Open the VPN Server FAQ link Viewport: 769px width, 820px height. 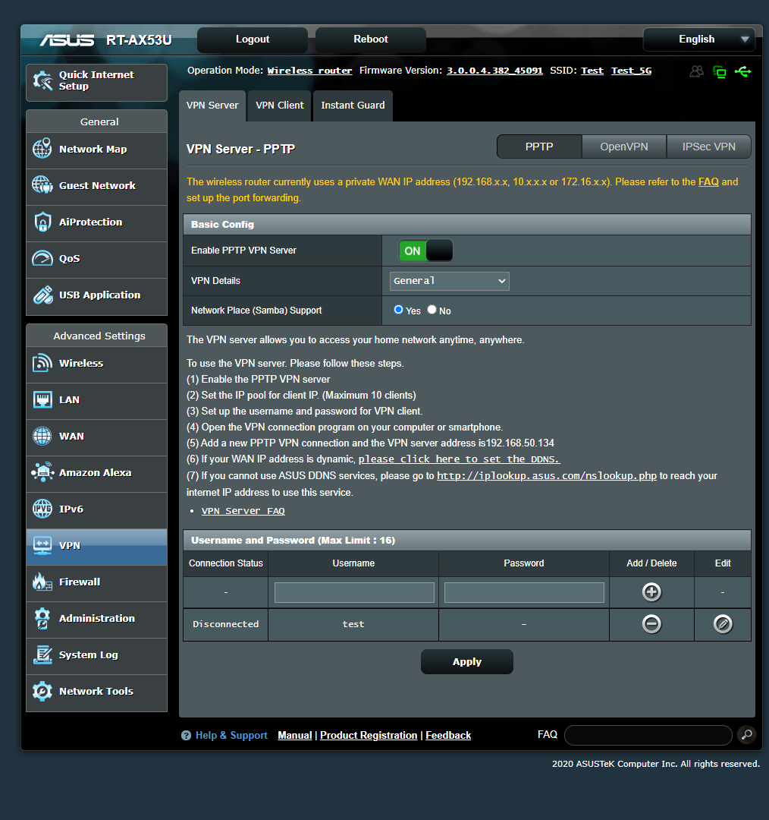(243, 510)
